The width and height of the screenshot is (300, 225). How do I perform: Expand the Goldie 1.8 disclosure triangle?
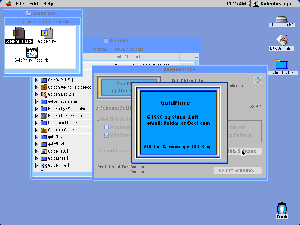pos(36,151)
